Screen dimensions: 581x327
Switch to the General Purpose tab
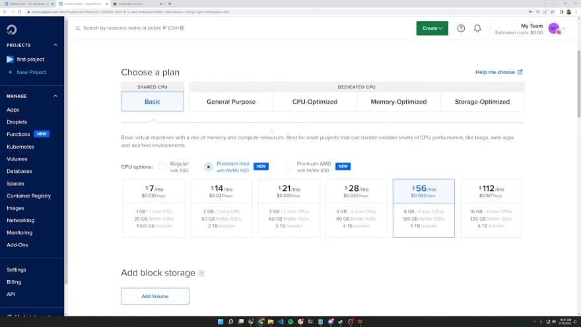coord(231,102)
